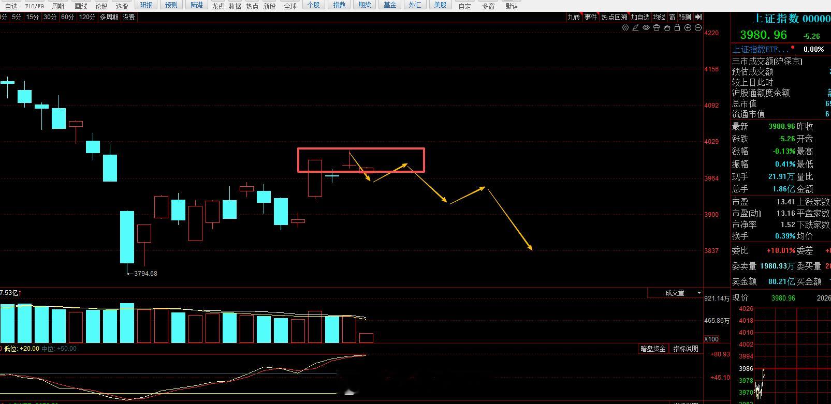Screen dimensions: 831x404
Task: Open 多周期 multi-period tab
Action: pyautogui.click(x=109, y=17)
